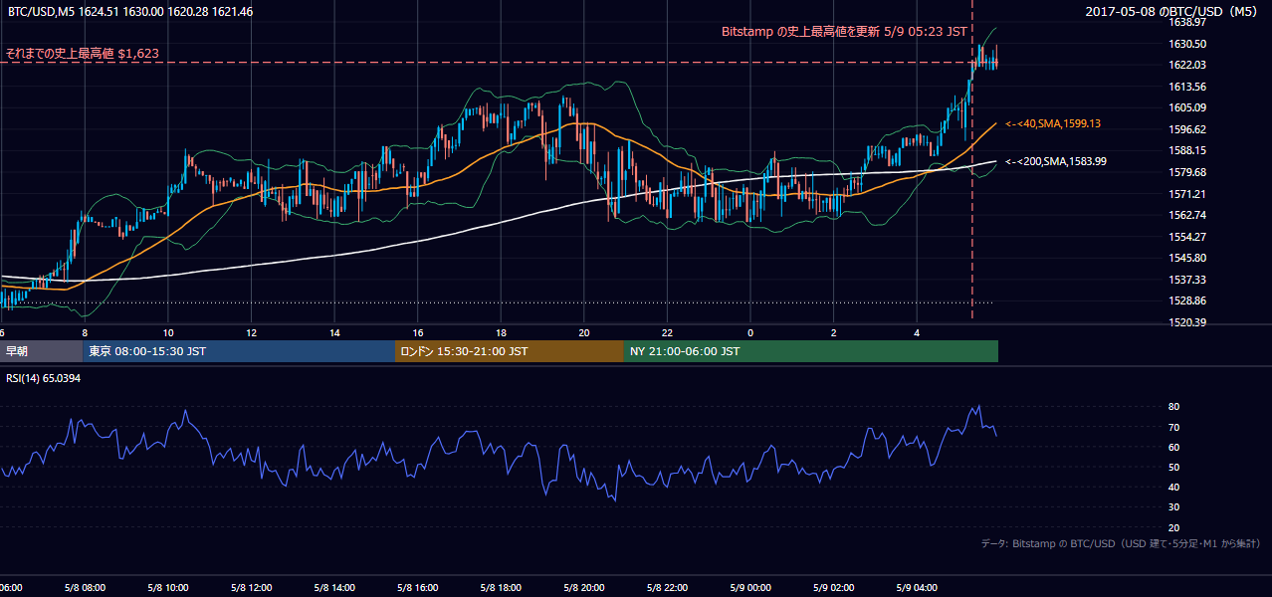The height and width of the screenshot is (597, 1272).
Task: Click the '5/8 08:00' time axis label
Action: click(x=85, y=588)
